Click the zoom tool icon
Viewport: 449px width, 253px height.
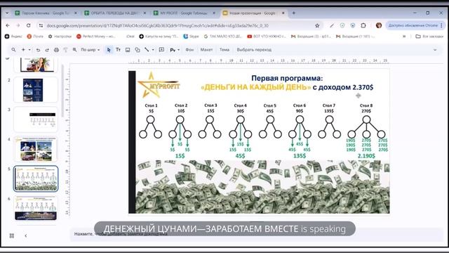(75, 50)
